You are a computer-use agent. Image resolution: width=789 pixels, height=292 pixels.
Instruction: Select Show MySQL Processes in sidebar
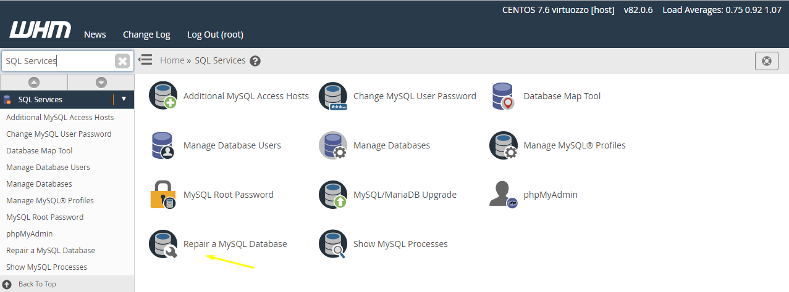coord(46,267)
